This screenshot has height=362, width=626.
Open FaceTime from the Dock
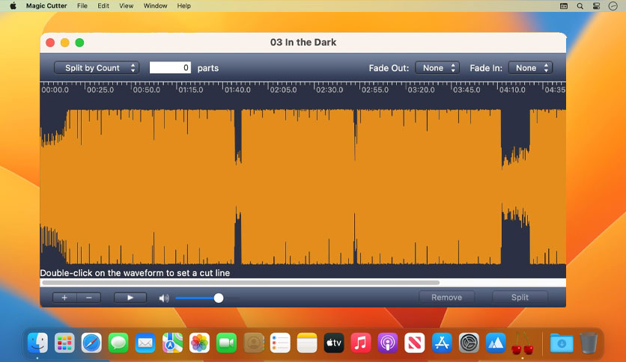click(226, 343)
